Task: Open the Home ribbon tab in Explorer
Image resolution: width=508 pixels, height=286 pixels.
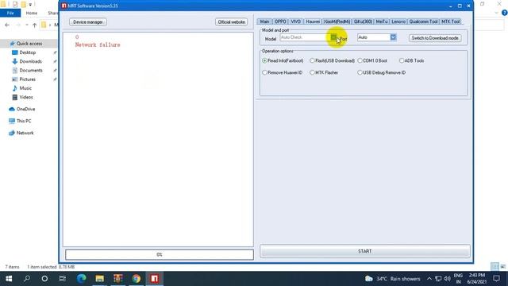Action: click(32, 13)
